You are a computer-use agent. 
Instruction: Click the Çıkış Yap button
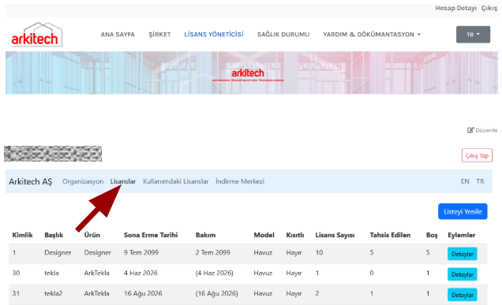[477, 156]
